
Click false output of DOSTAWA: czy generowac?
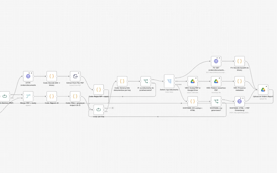coord(221,103)
